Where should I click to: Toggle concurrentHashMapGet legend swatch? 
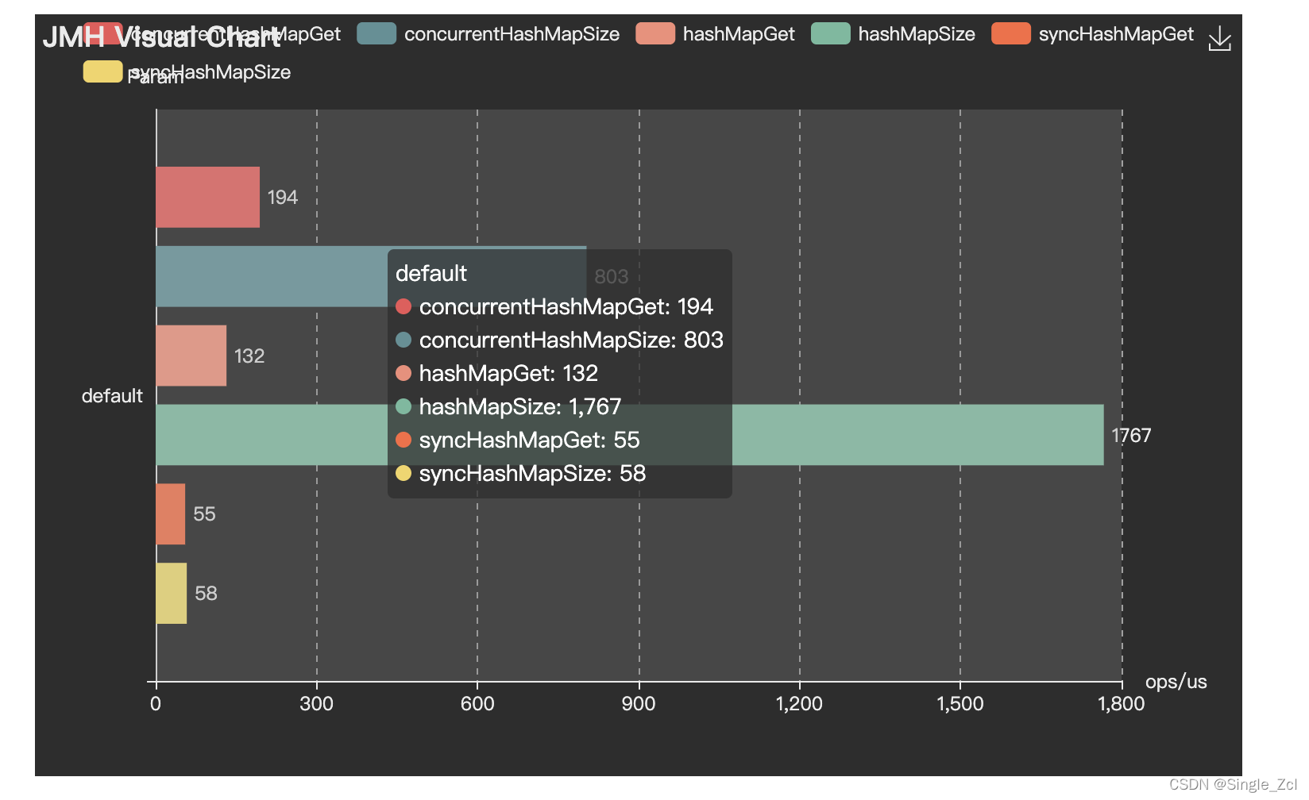[x=102, y=33]
